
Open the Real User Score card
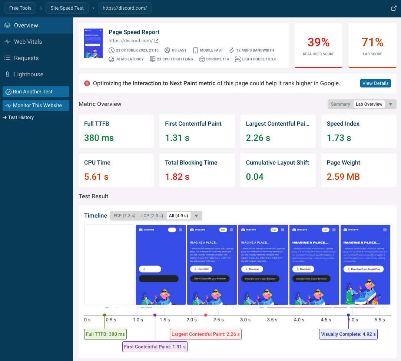pyautogui.click(x=318, y=46)
